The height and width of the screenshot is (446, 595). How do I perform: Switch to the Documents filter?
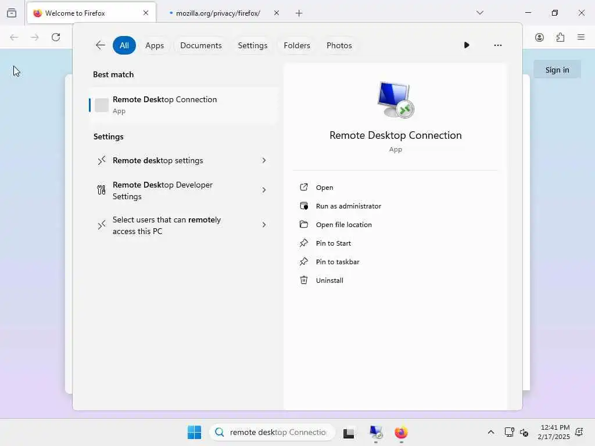tap(200, 45)
